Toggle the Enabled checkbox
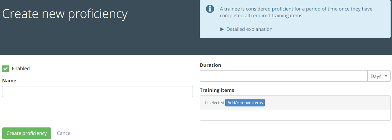 5,68
